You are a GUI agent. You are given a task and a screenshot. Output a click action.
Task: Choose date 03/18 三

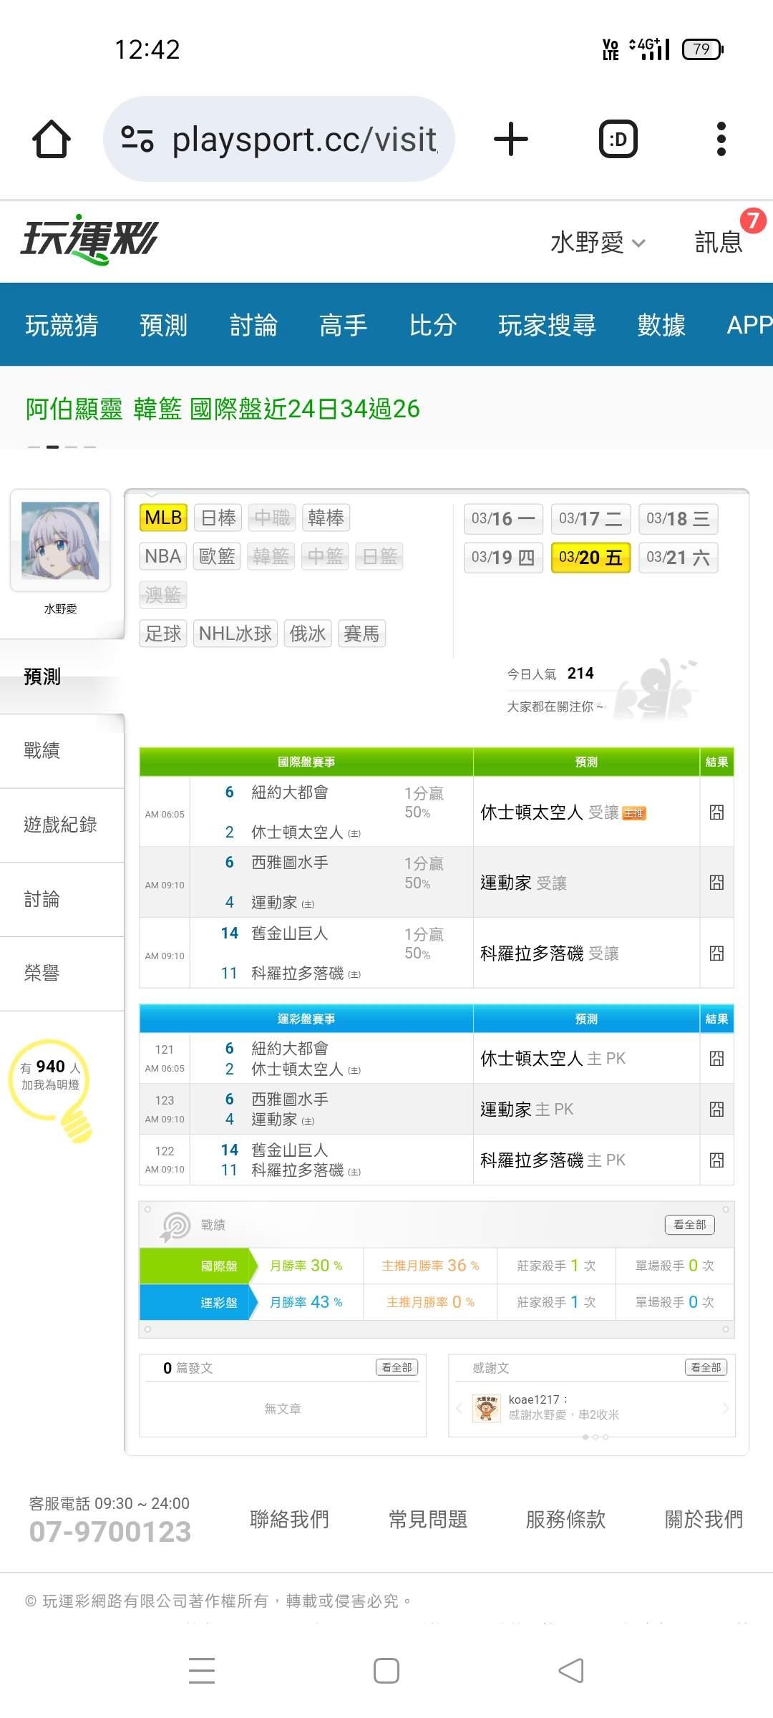coord(678,519)
